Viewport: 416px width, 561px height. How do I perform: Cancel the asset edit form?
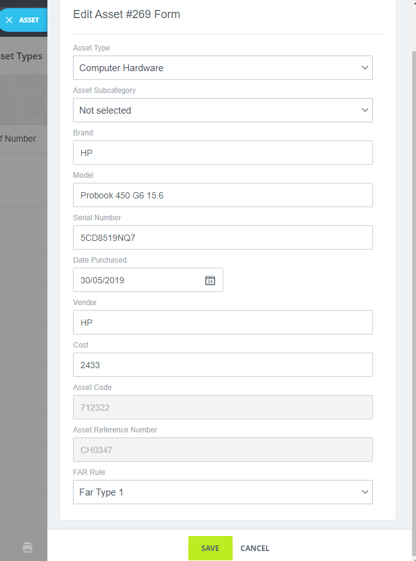click(254, 548)
